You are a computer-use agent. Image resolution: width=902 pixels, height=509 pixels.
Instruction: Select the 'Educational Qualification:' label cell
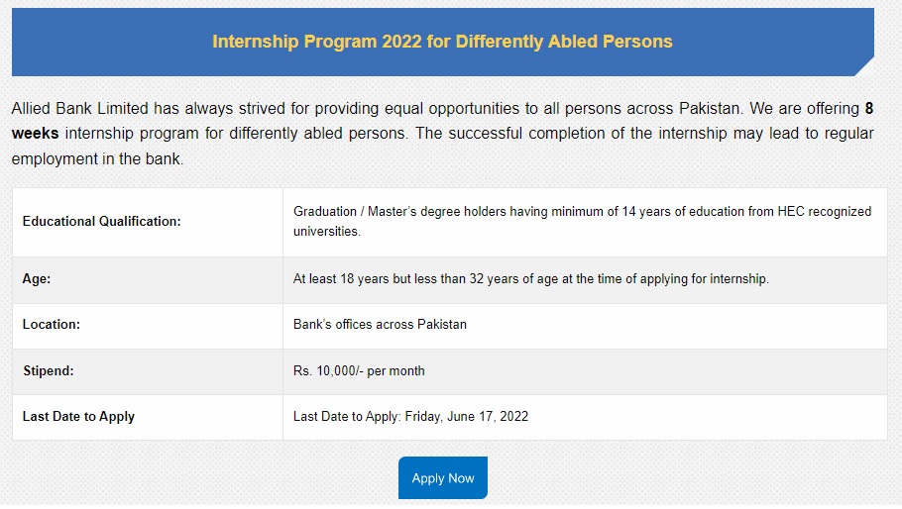click(101, 222)
